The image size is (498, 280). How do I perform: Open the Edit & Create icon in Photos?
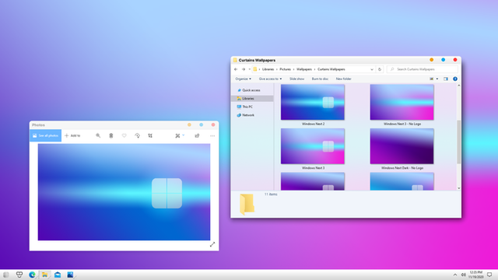pyautogui.click(x=177, y=135)
